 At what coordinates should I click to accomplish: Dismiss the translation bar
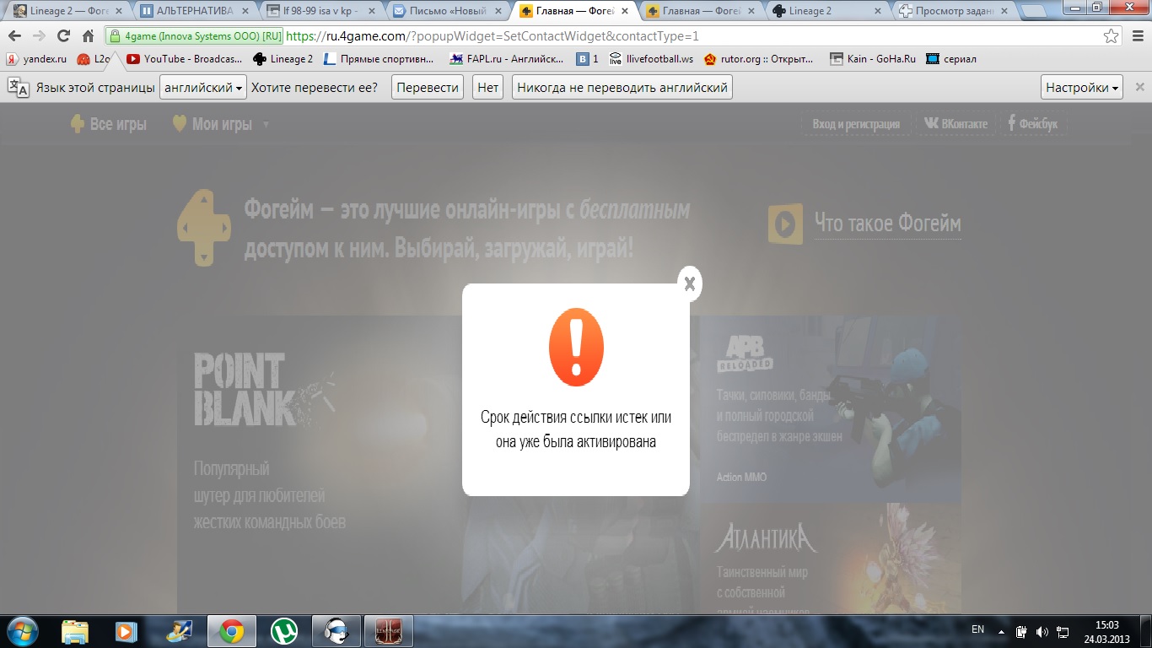click(1139, 87)
